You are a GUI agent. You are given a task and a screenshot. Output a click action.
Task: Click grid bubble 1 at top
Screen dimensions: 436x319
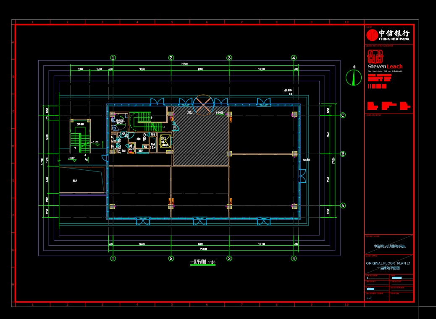pos(113,58)
